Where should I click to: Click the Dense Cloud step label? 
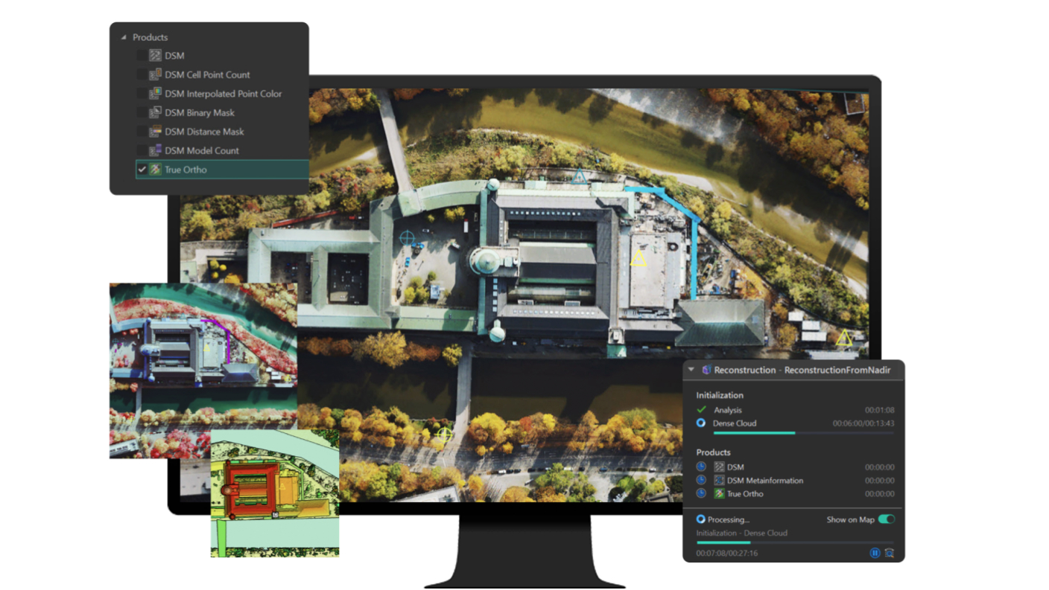[x=735, y=423]
